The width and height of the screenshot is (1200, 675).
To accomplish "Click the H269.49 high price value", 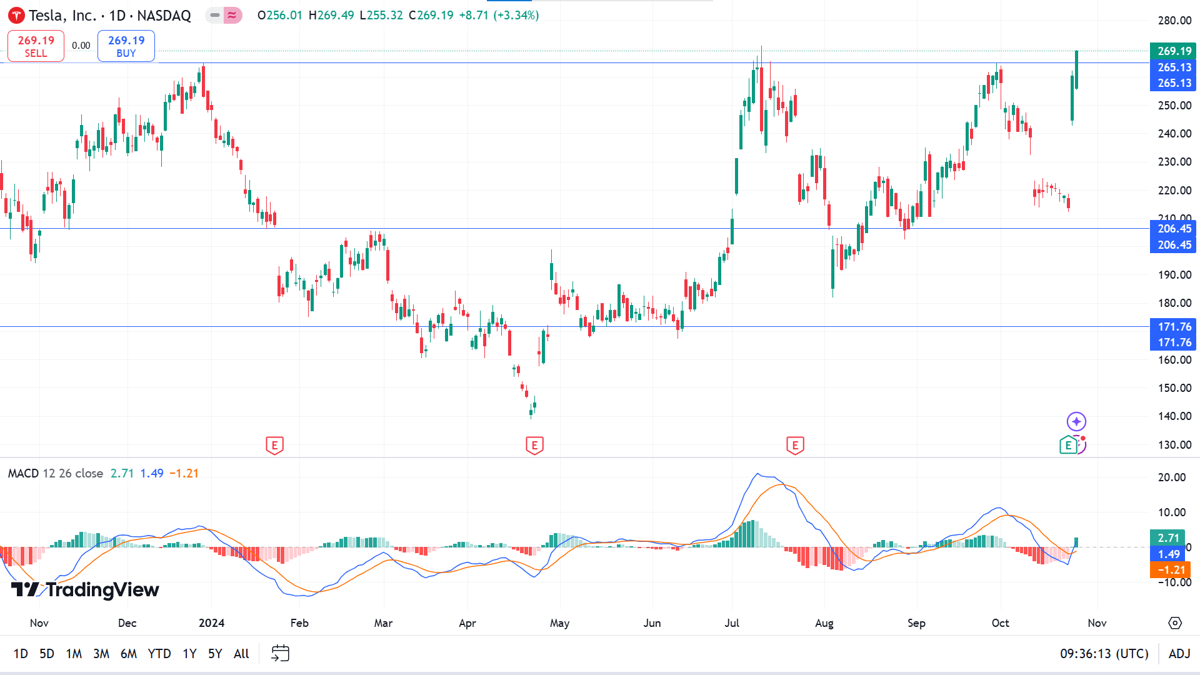I will pyautogui.click(x=331, y=15).
